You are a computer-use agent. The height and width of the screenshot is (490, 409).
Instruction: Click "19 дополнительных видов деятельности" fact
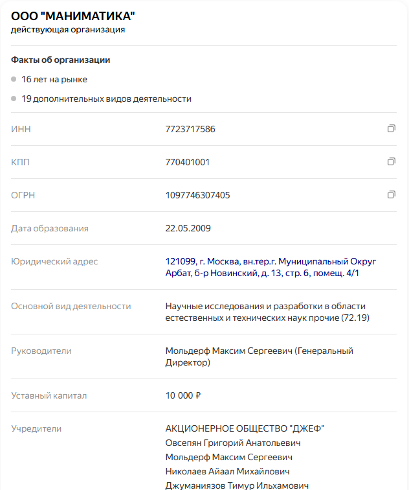106,99
